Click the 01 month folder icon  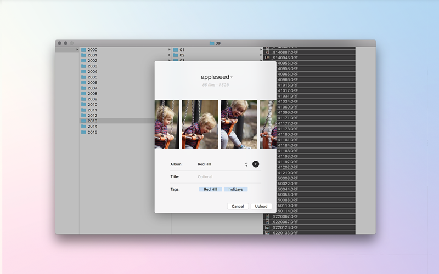pos(176,50)
